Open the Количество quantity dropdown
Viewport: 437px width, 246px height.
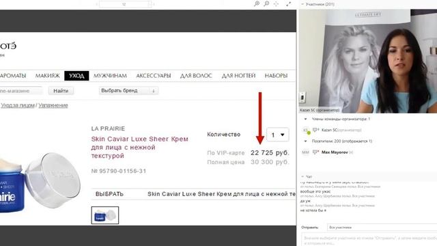[x=278, y=135]
